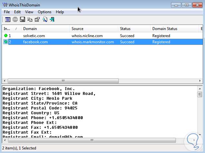Screen dimensions: 205x153
Task: Click the Registrant City: Menlo Park line
Action: point(37,98)
